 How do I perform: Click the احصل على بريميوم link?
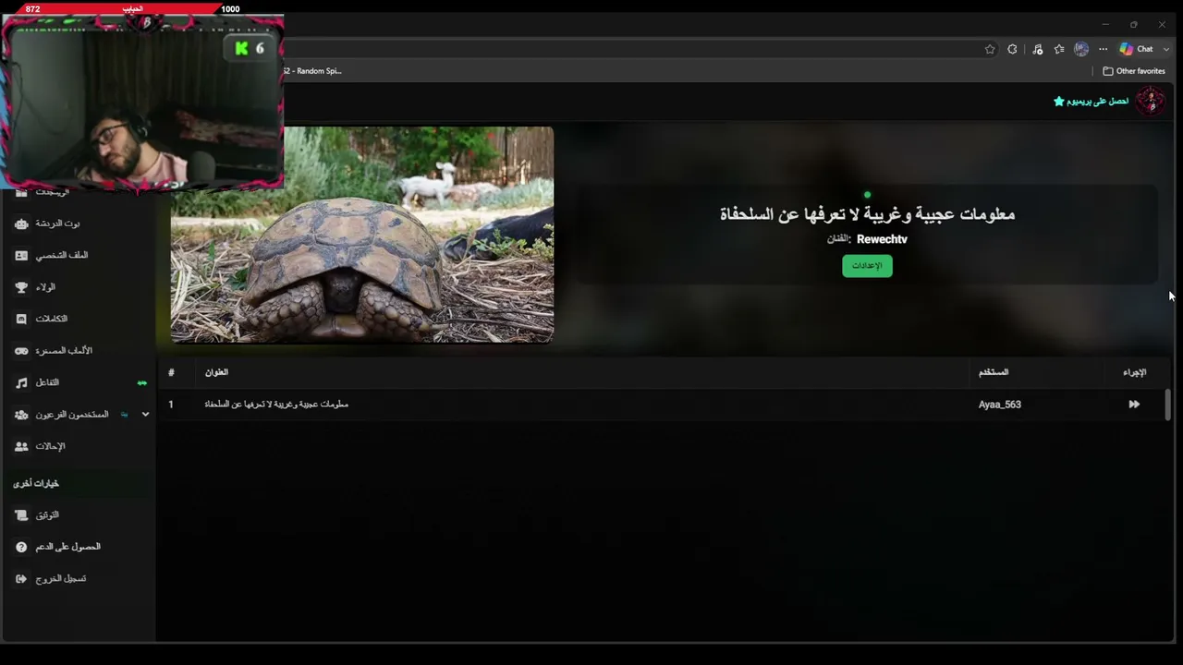tap(1098, 101)
